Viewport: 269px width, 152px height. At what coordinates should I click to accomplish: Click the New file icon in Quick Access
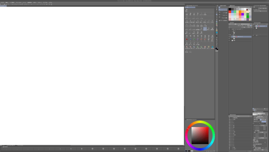187,14
